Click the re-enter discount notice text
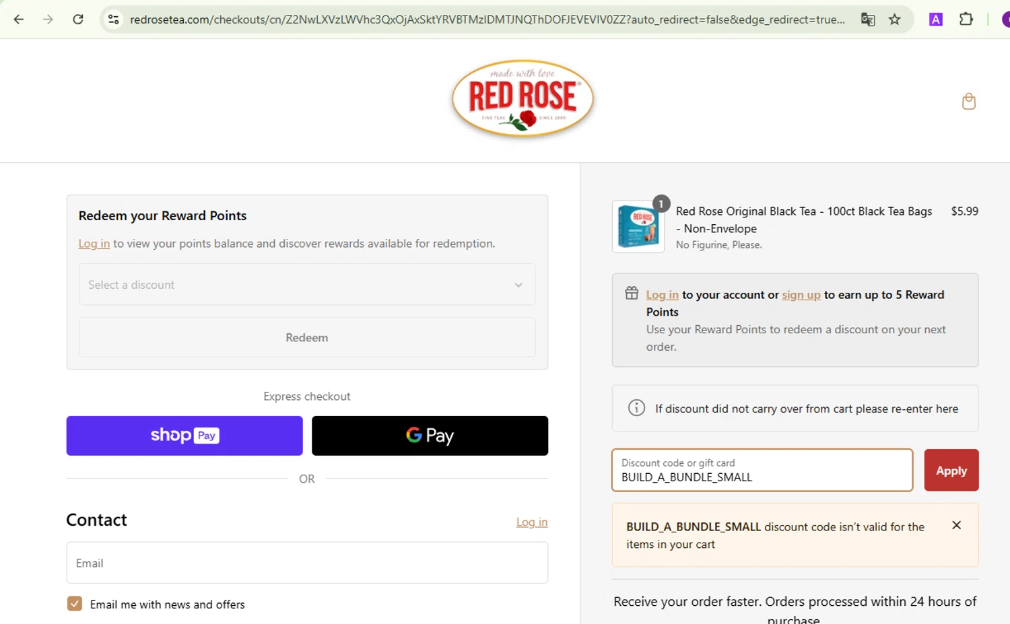The image size is (1010, 624). 807,409
